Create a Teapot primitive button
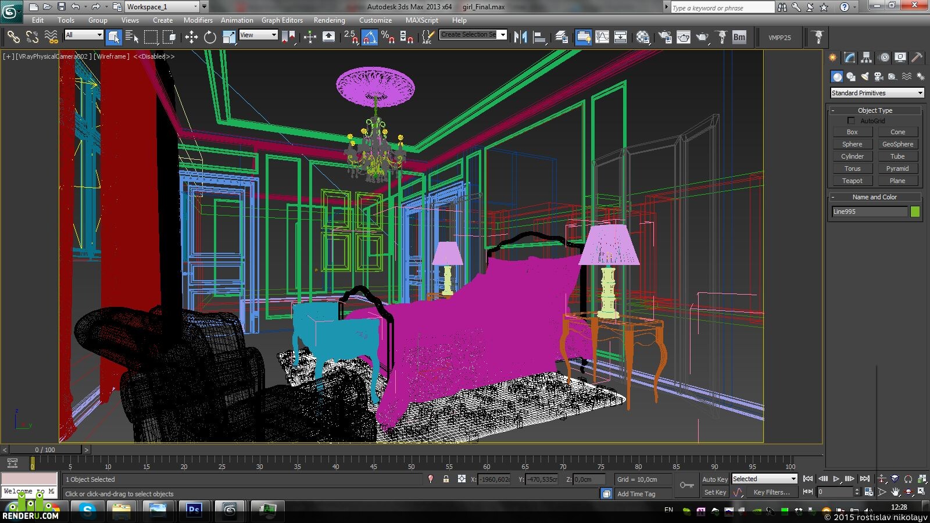930x523 pixels. click(852, 181)
